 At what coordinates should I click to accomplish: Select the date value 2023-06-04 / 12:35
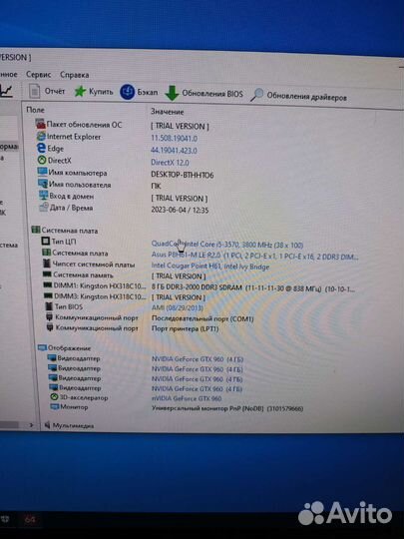180,210
